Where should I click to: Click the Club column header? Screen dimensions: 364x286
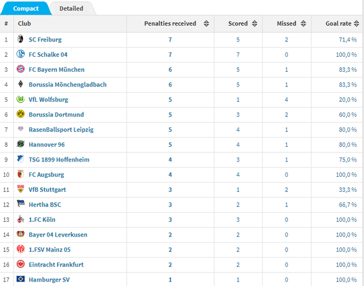coord(24,23)
